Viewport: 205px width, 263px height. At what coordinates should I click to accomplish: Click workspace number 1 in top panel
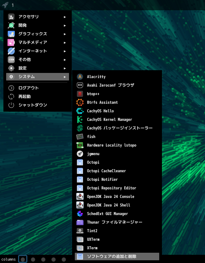click(x=13, y=5)
